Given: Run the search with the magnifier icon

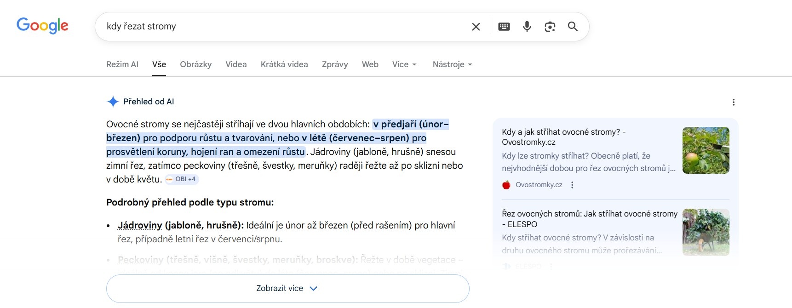Looking at the screenshot, I should coord(573,27).
